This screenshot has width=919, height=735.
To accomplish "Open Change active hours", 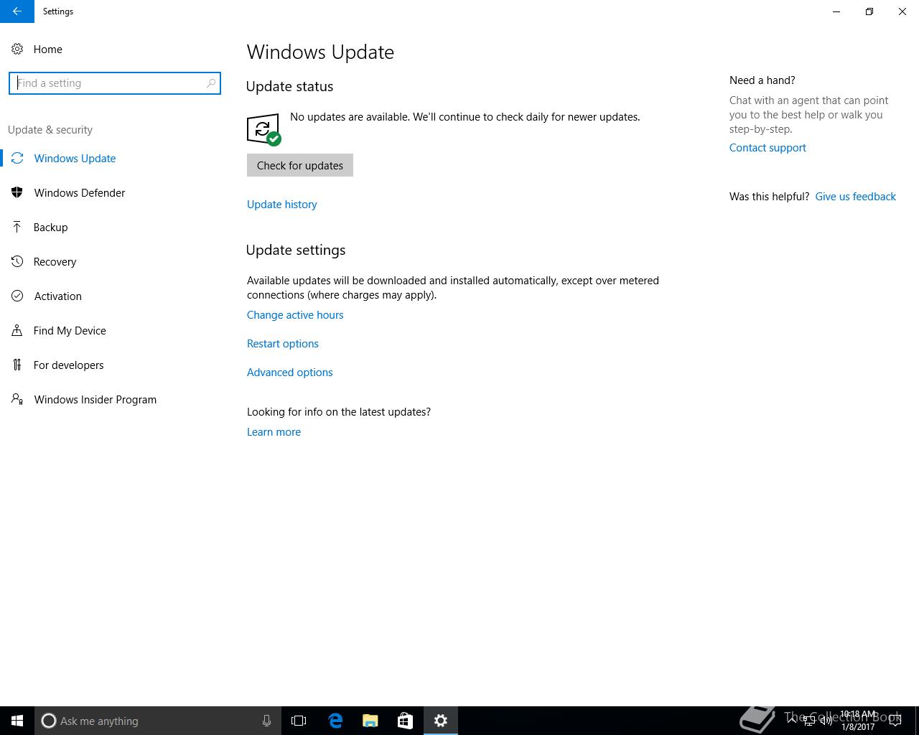I will 295,315.
